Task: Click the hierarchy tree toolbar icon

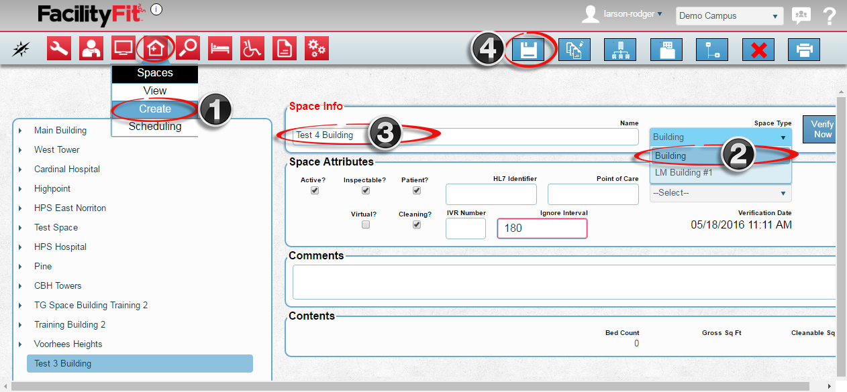Action: point(620,50)
